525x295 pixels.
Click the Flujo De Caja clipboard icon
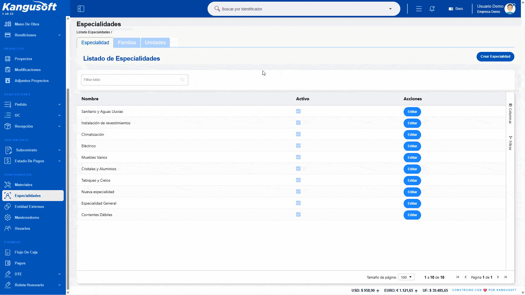click(8, 252)
